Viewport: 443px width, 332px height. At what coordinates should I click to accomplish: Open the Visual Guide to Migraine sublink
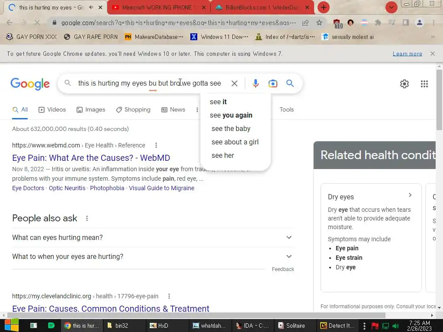click(x=162, y=188)
